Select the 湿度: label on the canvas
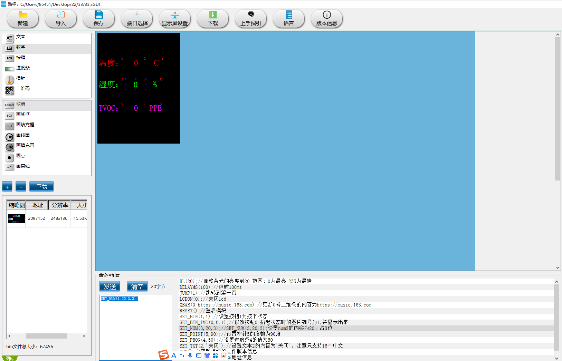 pyautogui.click(x=109, y=85)
